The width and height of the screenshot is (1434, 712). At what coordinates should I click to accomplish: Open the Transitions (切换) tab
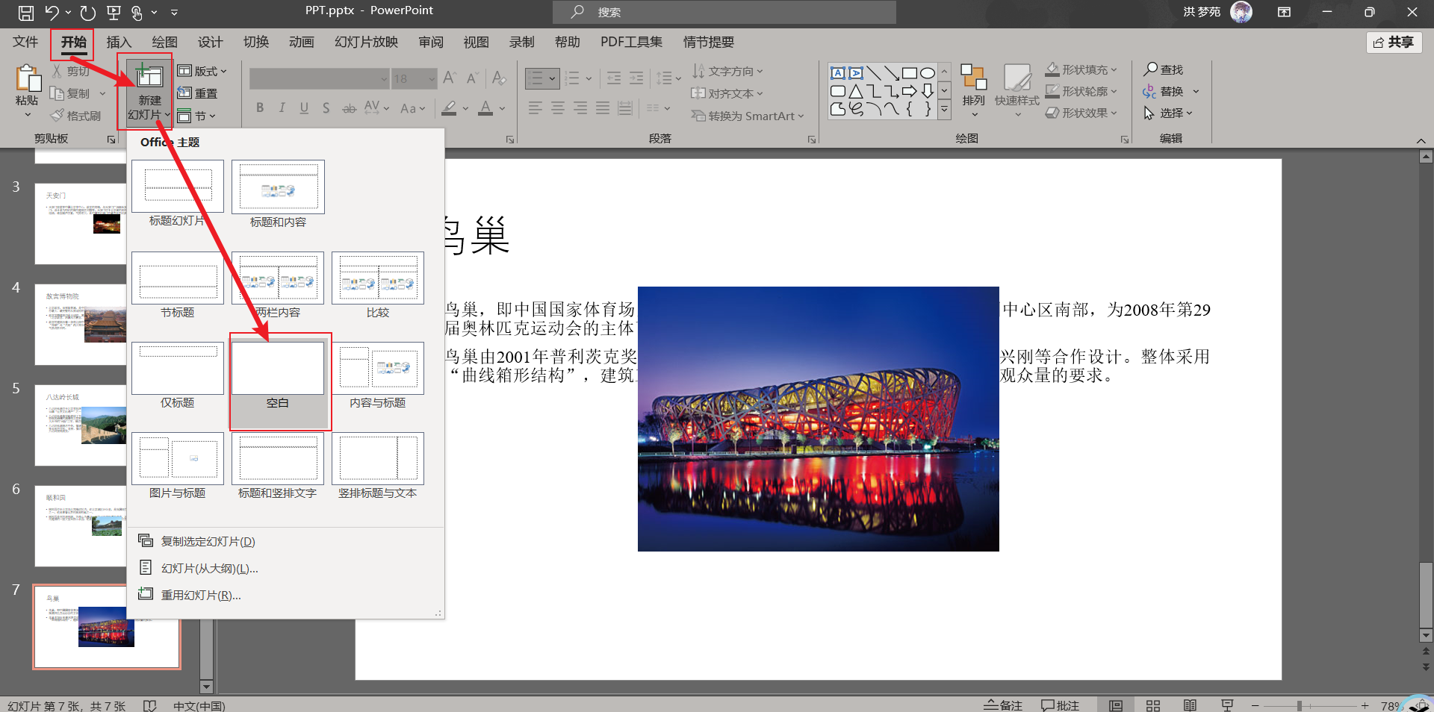(255, 43)
